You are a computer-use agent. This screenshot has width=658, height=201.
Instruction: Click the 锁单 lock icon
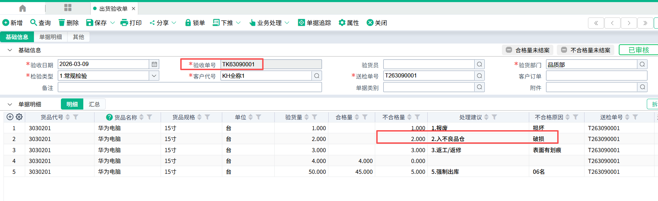point(188,23)
